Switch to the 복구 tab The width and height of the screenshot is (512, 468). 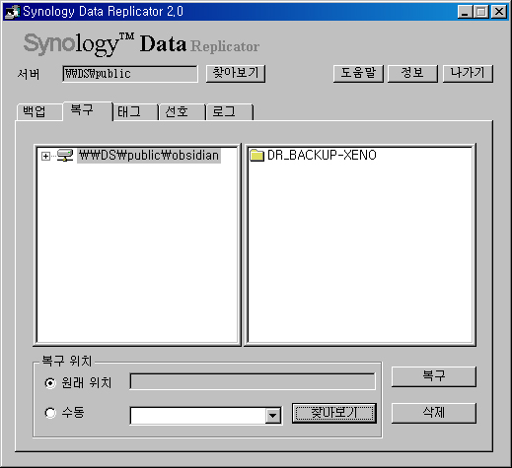tap(88, 110)
